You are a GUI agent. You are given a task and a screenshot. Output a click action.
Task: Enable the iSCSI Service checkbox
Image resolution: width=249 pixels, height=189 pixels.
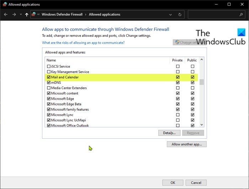tap(49, 67)
